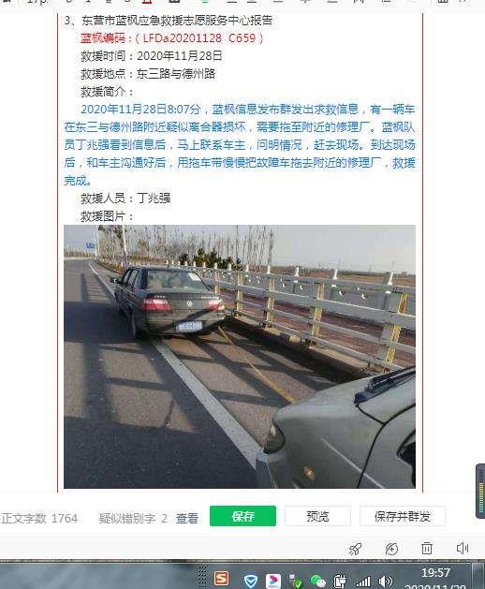
Task: Click the floating level meter widget on right edge
Action: pyautogui.click(x=480, y=491)
